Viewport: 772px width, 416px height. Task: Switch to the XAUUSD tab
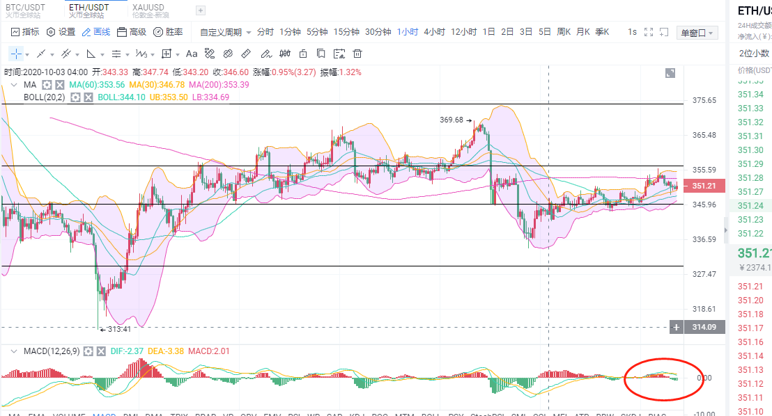point(148,8)
